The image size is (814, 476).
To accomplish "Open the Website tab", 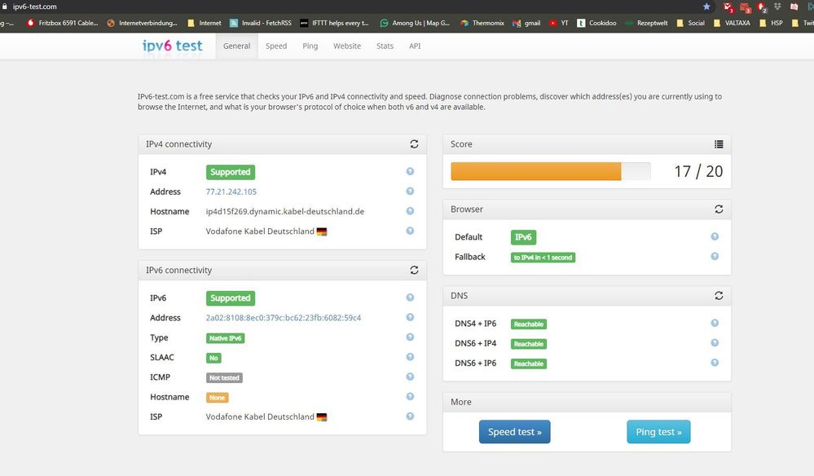I will (x=347, y=46).
